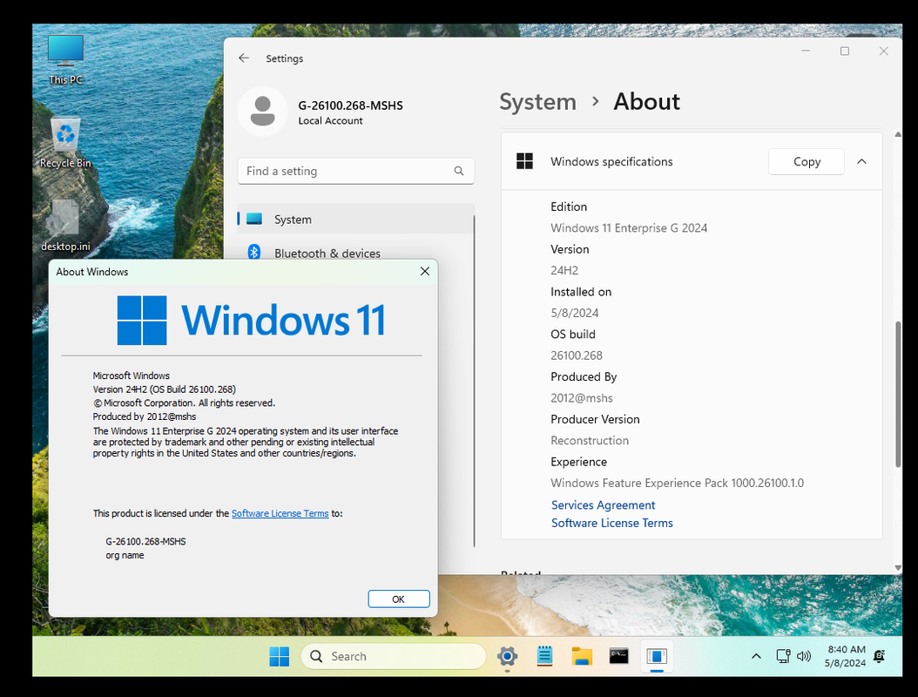
Task: Open Software License Terms in About Windows
Action: (280, 513)
